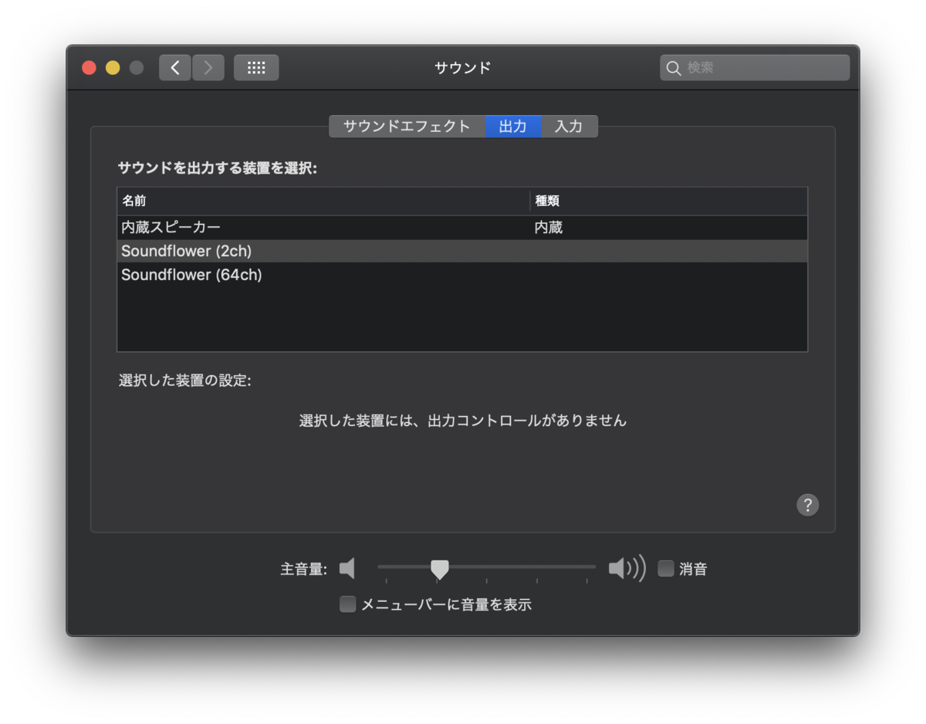Toggle the mute checkbox off
The image size is (926, 724).
(664, 569)
